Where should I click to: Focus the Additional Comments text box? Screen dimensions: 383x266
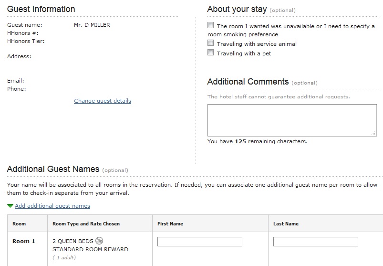pos(292,120)
